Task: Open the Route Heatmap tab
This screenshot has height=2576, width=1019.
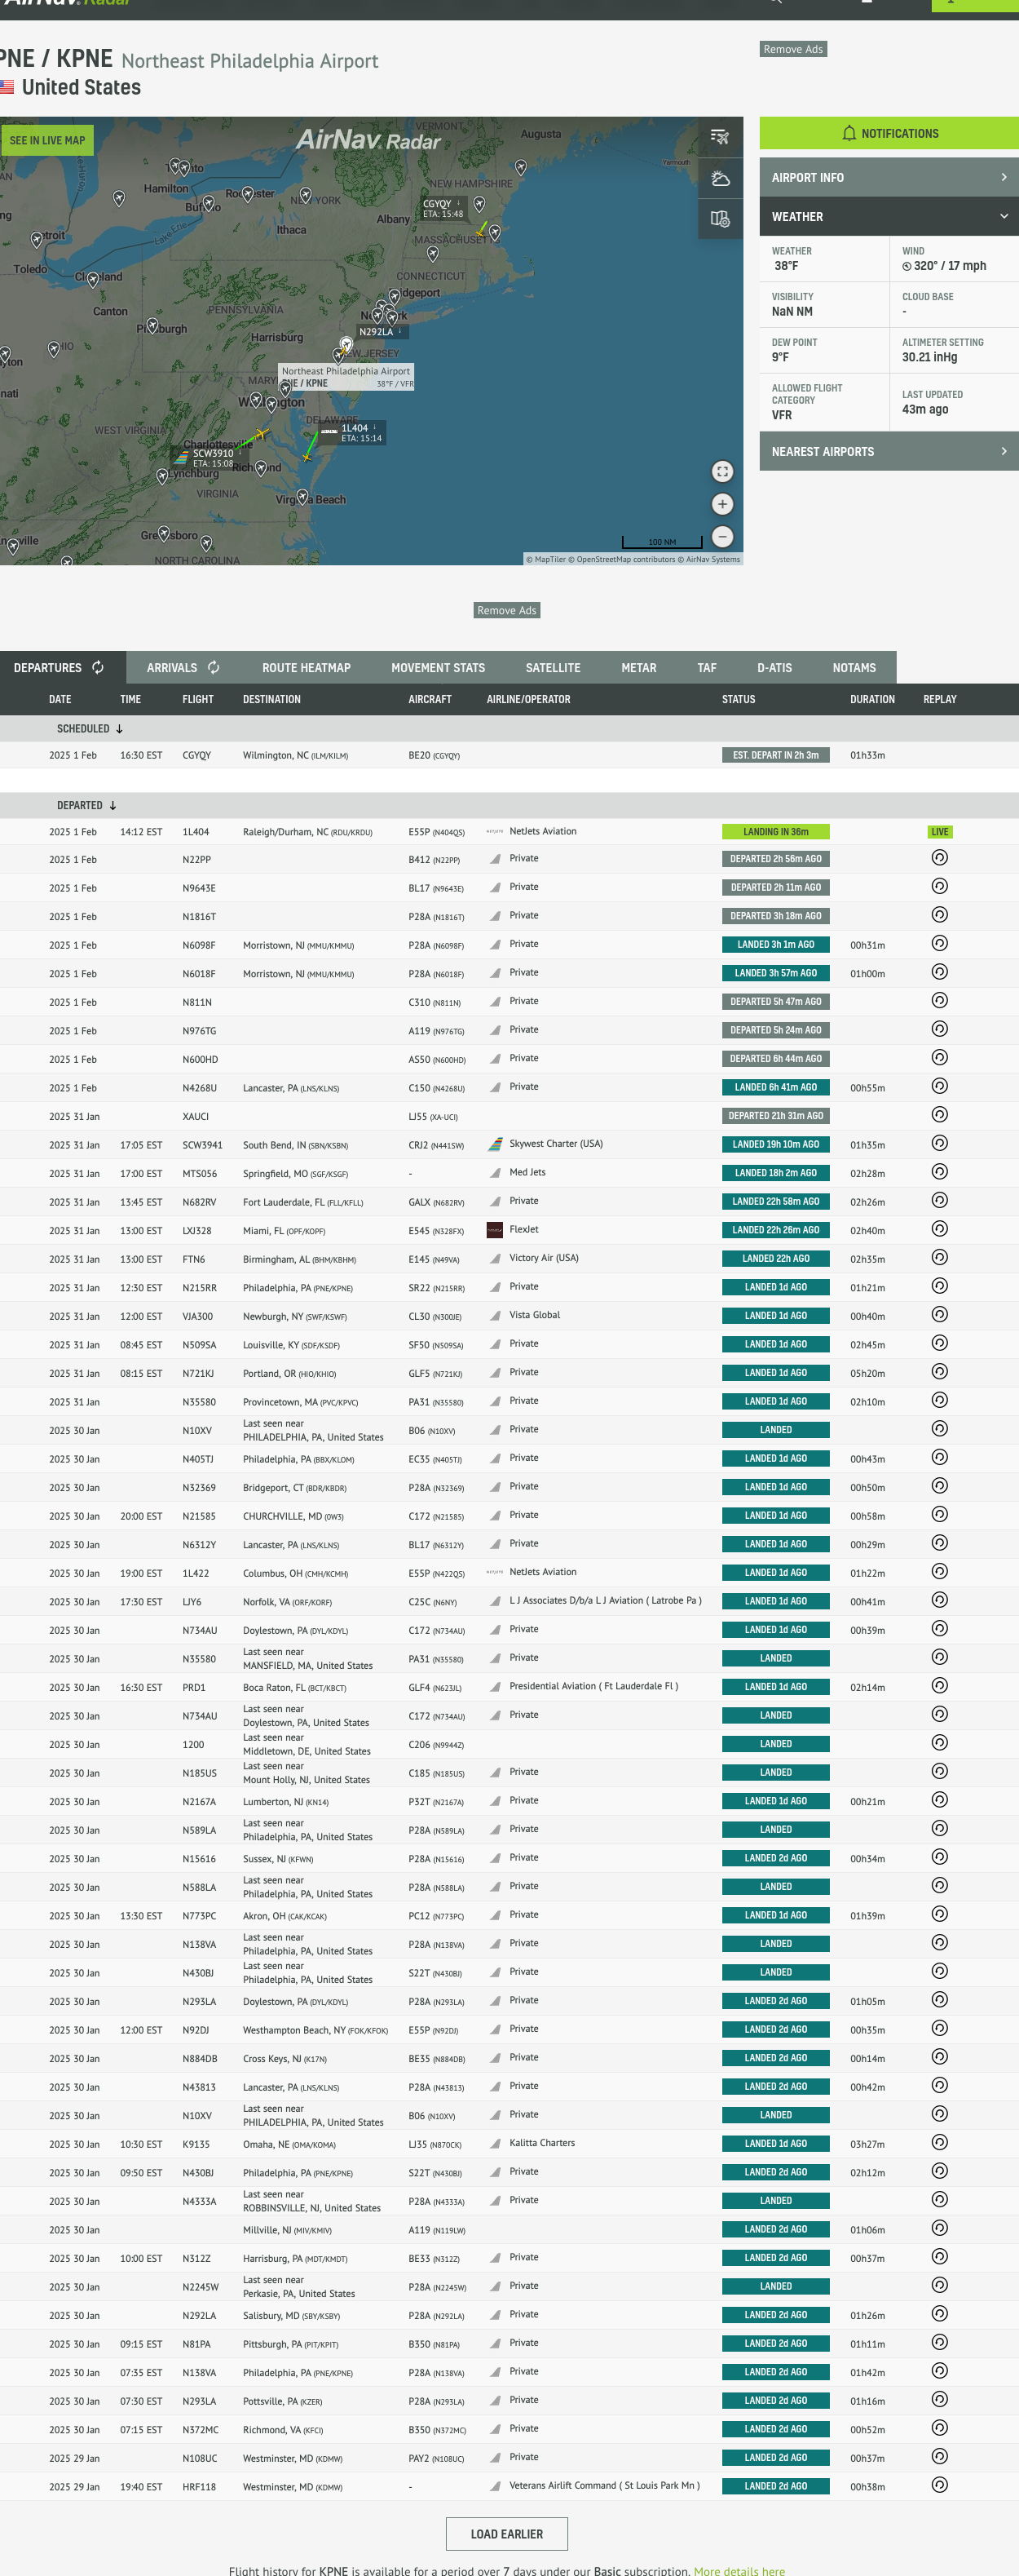Action: (x=307, y=667)
